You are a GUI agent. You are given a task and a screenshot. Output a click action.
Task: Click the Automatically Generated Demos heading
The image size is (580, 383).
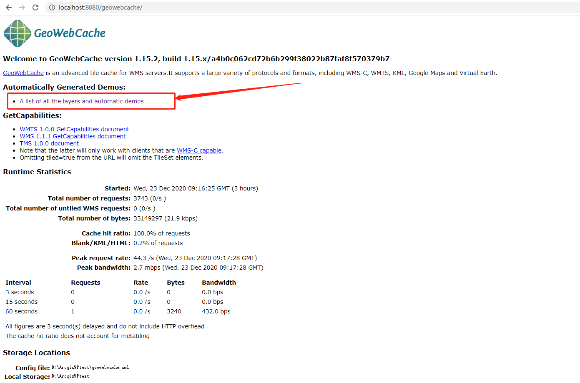pos(64,87)
